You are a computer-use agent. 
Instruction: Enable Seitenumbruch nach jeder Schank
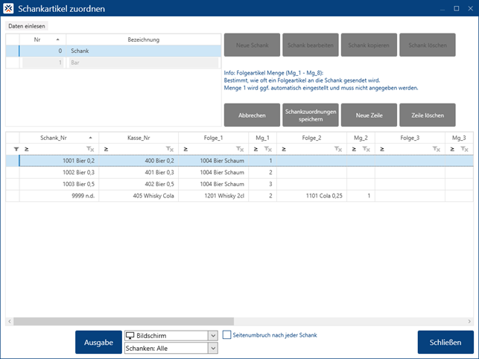pyautogui.click(x=228, y=335)
